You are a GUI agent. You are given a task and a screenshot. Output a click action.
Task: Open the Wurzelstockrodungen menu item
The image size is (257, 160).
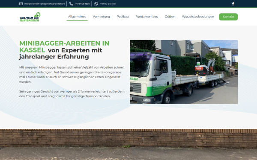(198, 17)
